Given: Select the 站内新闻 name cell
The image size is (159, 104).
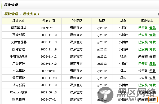Looking at the screenshot, I should coord(19,85).
